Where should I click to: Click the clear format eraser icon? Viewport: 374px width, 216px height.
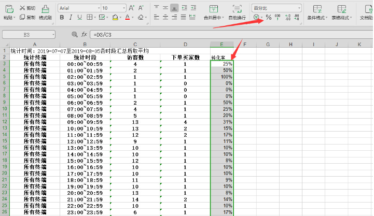(141, 18)
